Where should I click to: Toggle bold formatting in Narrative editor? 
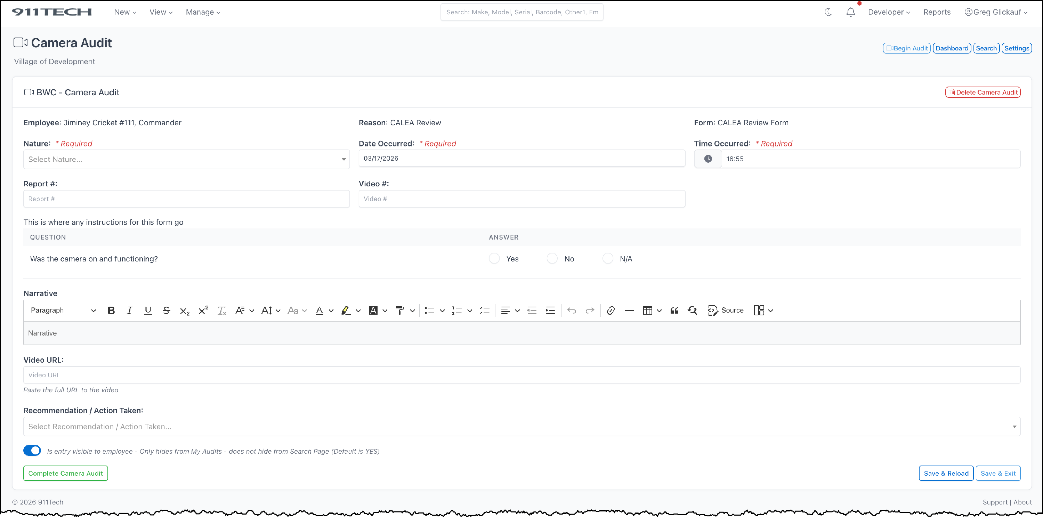click(x=111, y=310)
